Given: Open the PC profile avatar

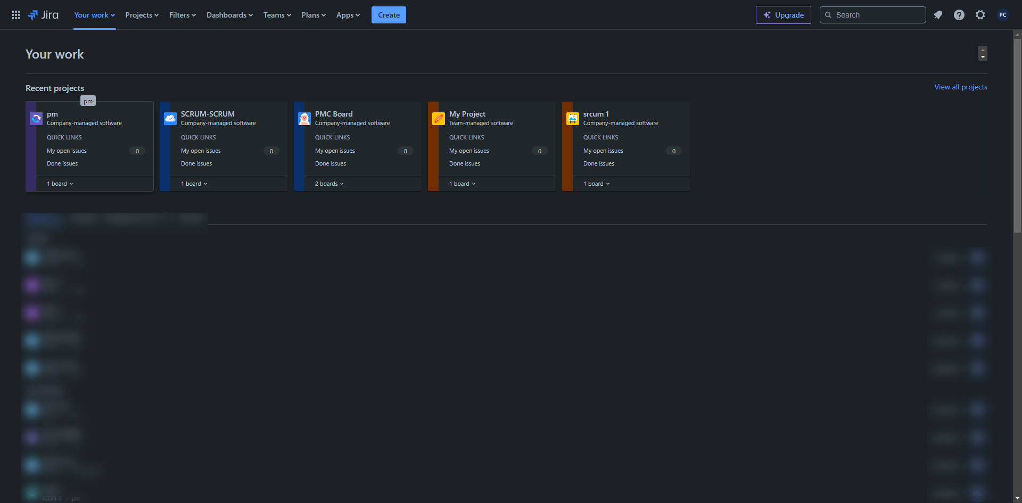Looking at the screenshot, I should tap(1003, 15).
